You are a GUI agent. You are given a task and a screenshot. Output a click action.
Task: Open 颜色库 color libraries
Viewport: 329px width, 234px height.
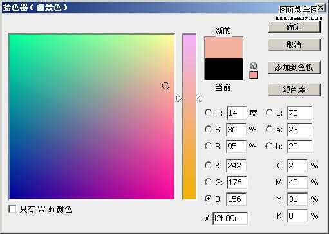pyautogui.click(x=294, y=89)
